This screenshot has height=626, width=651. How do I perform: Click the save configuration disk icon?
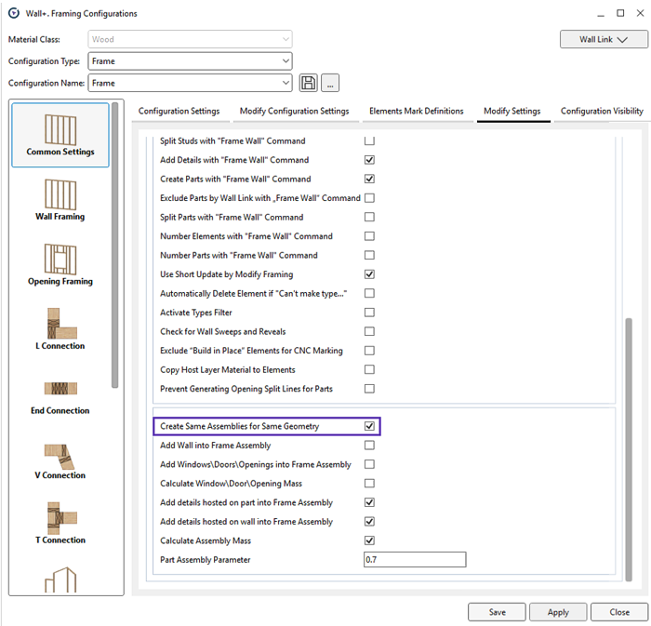click(x=309, y=83)
